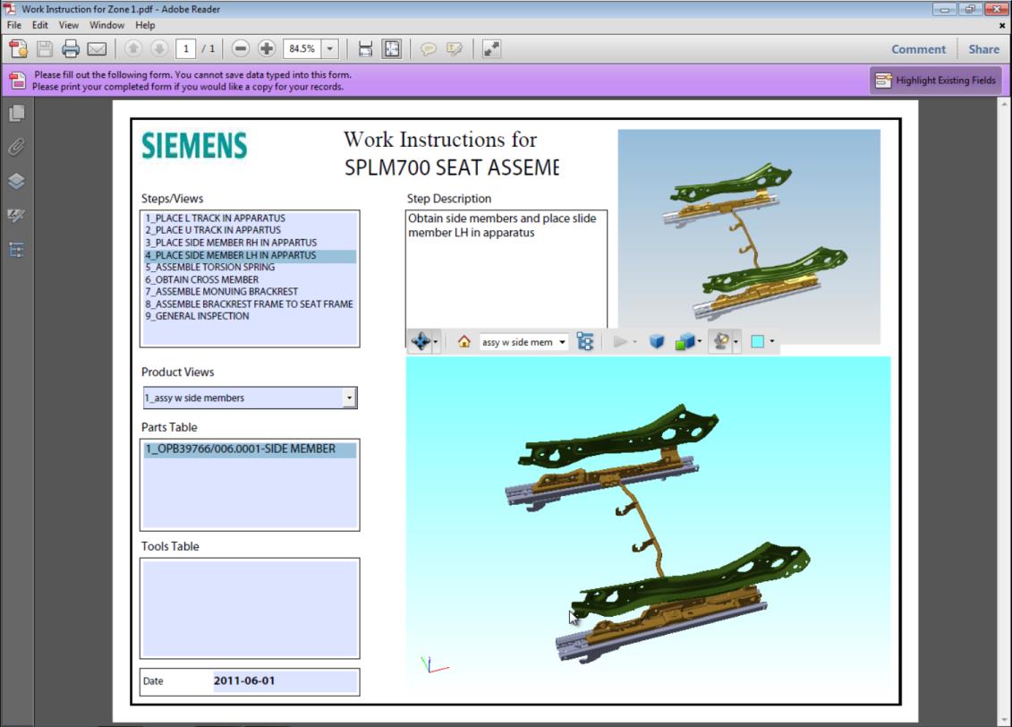The height and width of the screenshot is (727, 1012).
Task: Add a sticky note comment
Action: (428, 49)
